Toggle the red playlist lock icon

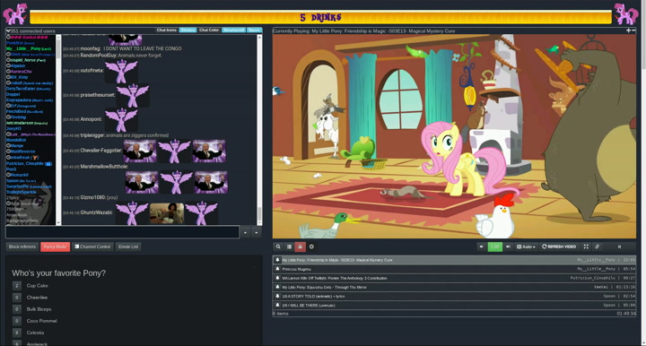(300, 247)
